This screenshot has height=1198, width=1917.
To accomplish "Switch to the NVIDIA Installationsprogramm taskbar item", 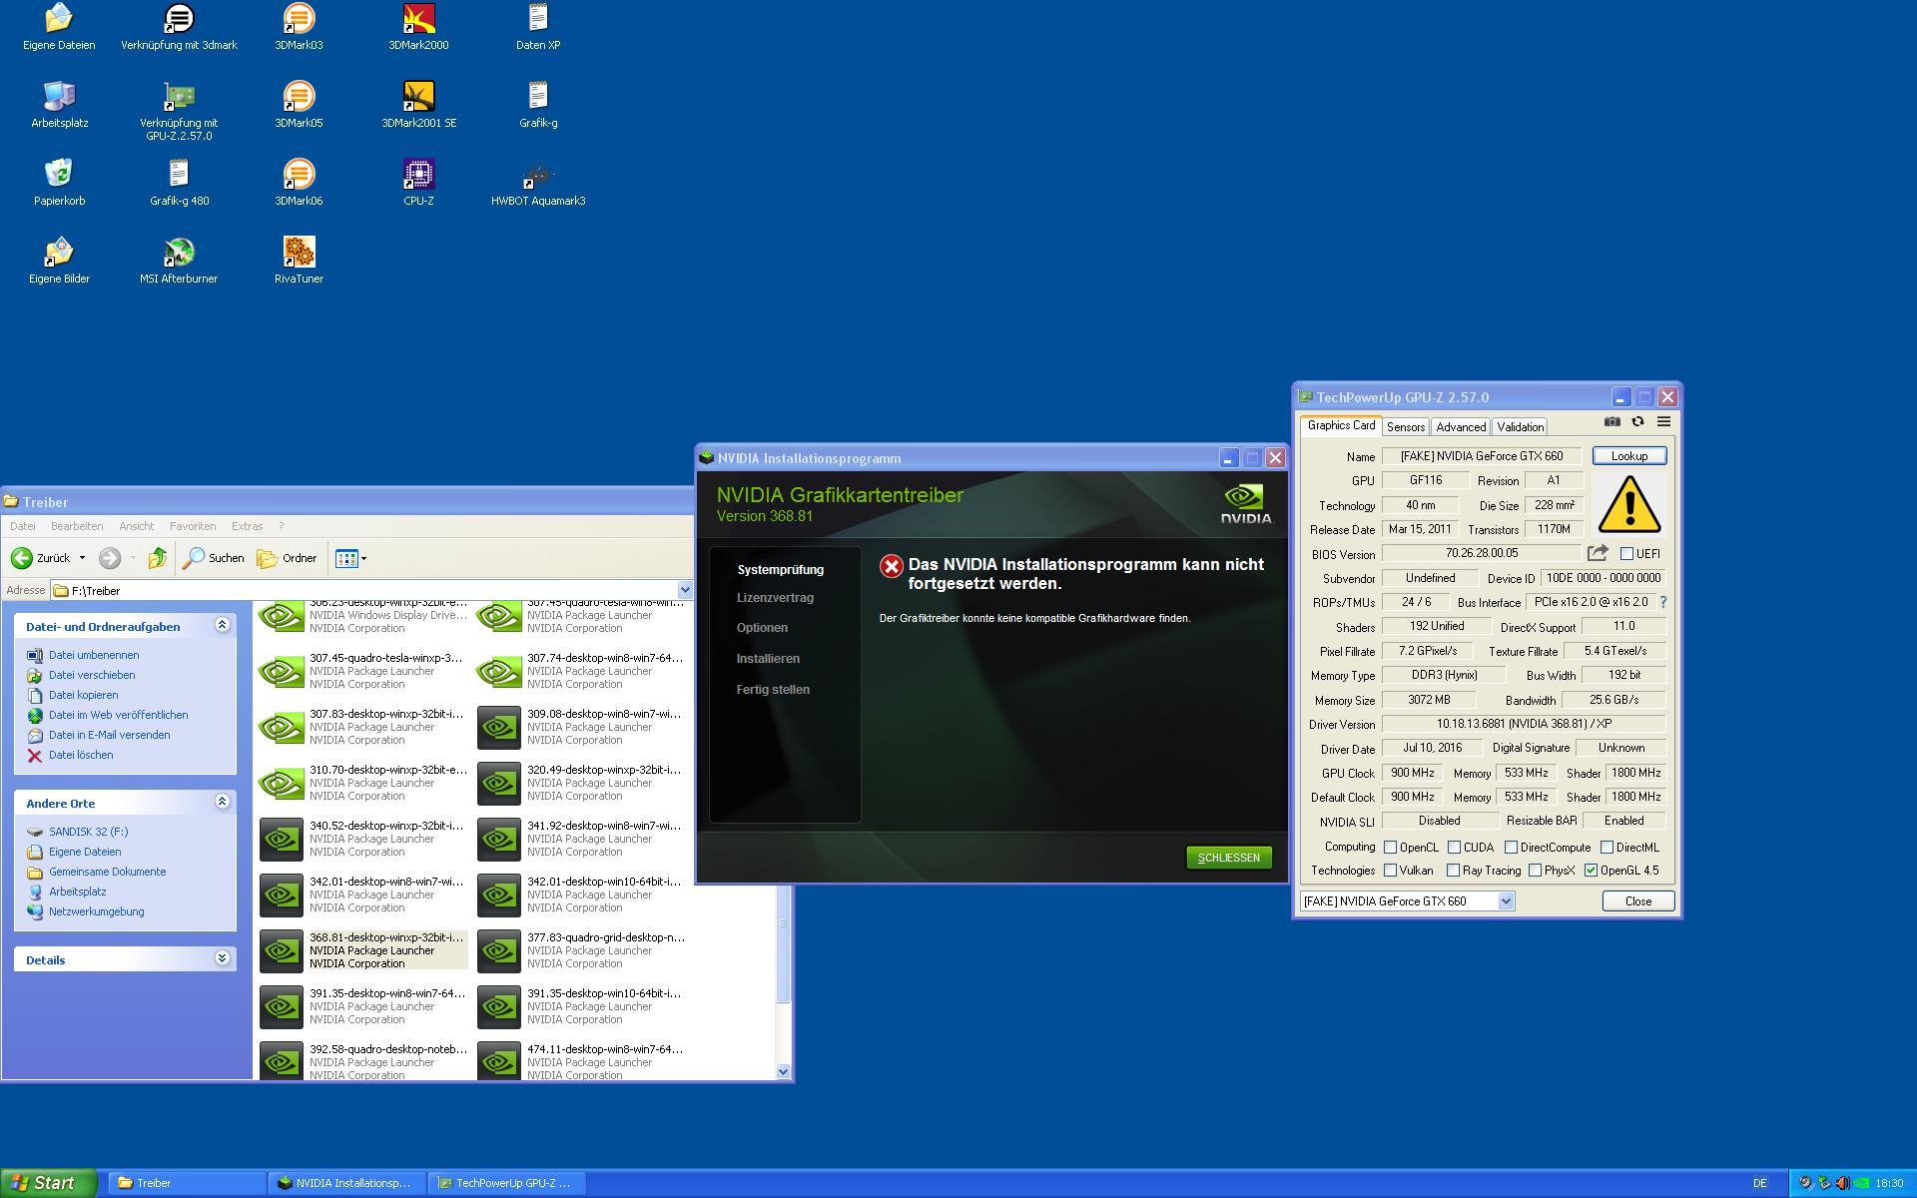I will (x=347, y=1183).
